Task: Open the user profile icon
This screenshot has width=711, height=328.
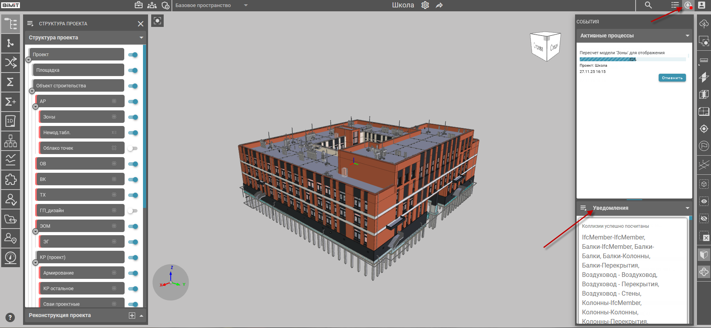Action: [702, 5]
